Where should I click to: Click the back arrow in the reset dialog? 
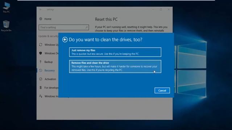click(x=65, y=39)
